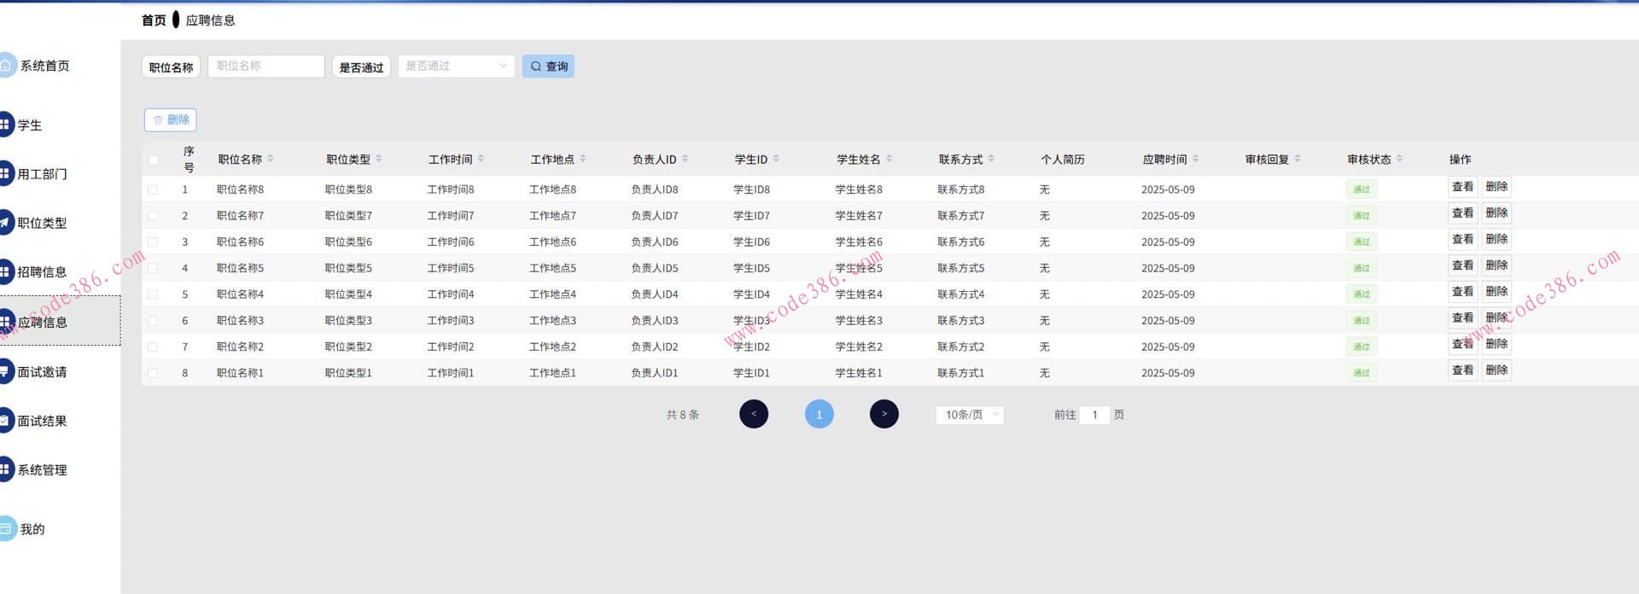Sort by 负责人ID column sort icon

685,159
